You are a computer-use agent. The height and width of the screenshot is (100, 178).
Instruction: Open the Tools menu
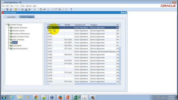click(x=23, y=6)
